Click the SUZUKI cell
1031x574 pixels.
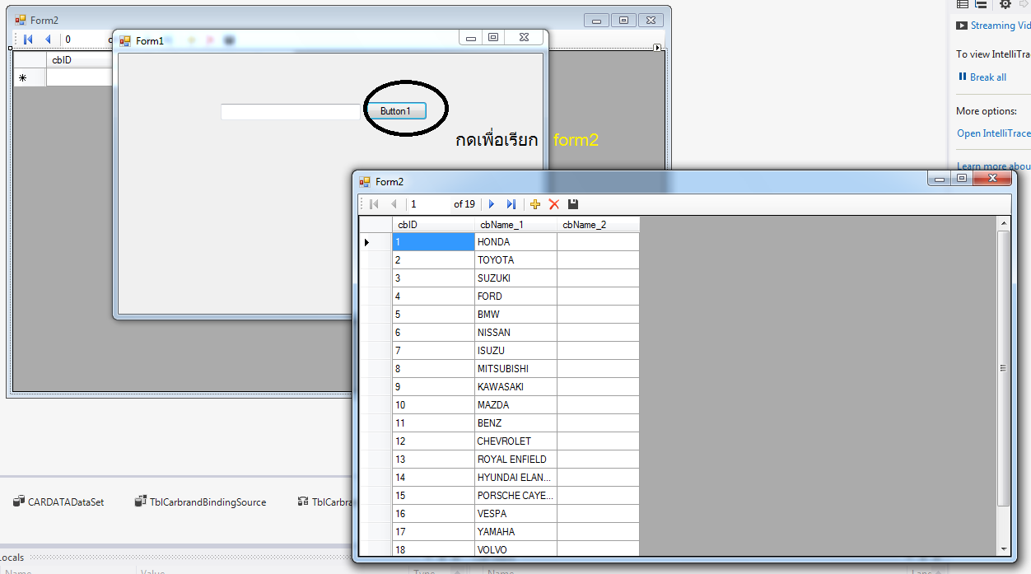pyautogui.click(x=516, y=278)
